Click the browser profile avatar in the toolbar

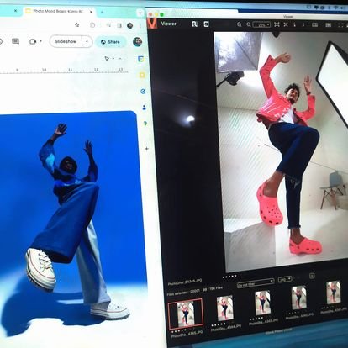[x=130, y=25]
